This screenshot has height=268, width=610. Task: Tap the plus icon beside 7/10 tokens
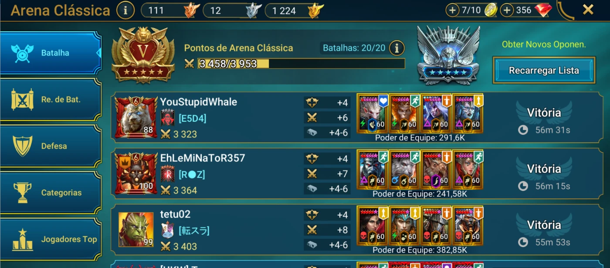point(452,10)
